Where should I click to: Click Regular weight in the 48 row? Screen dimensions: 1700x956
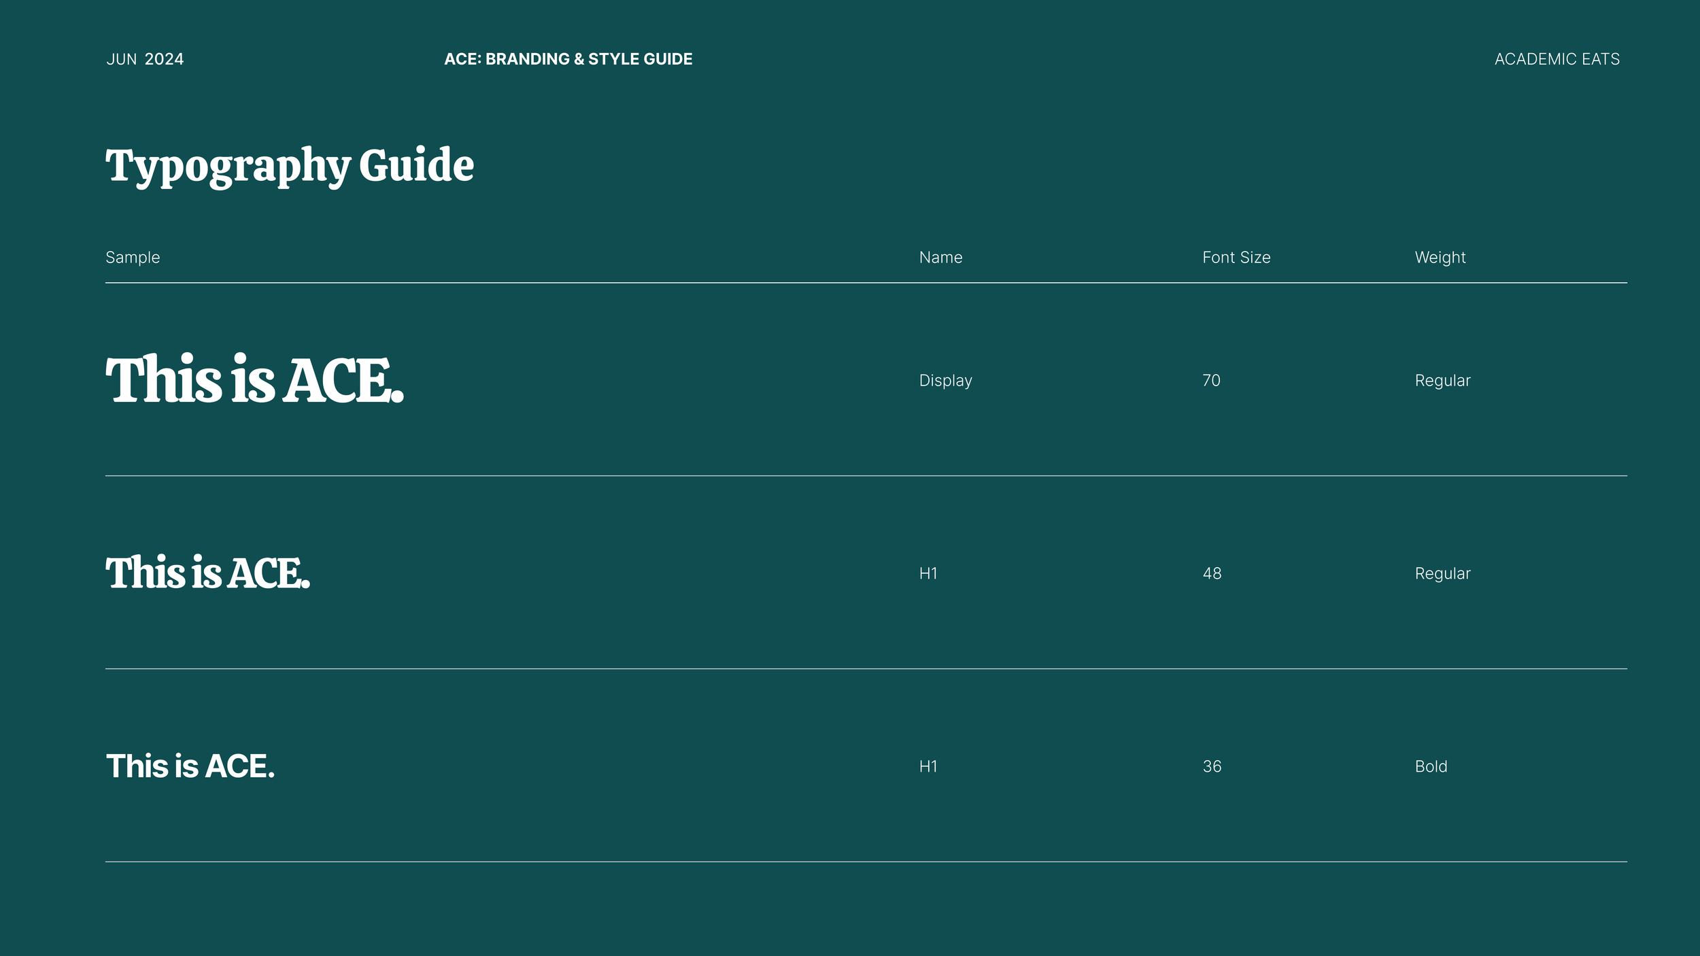pos(1442,574)
